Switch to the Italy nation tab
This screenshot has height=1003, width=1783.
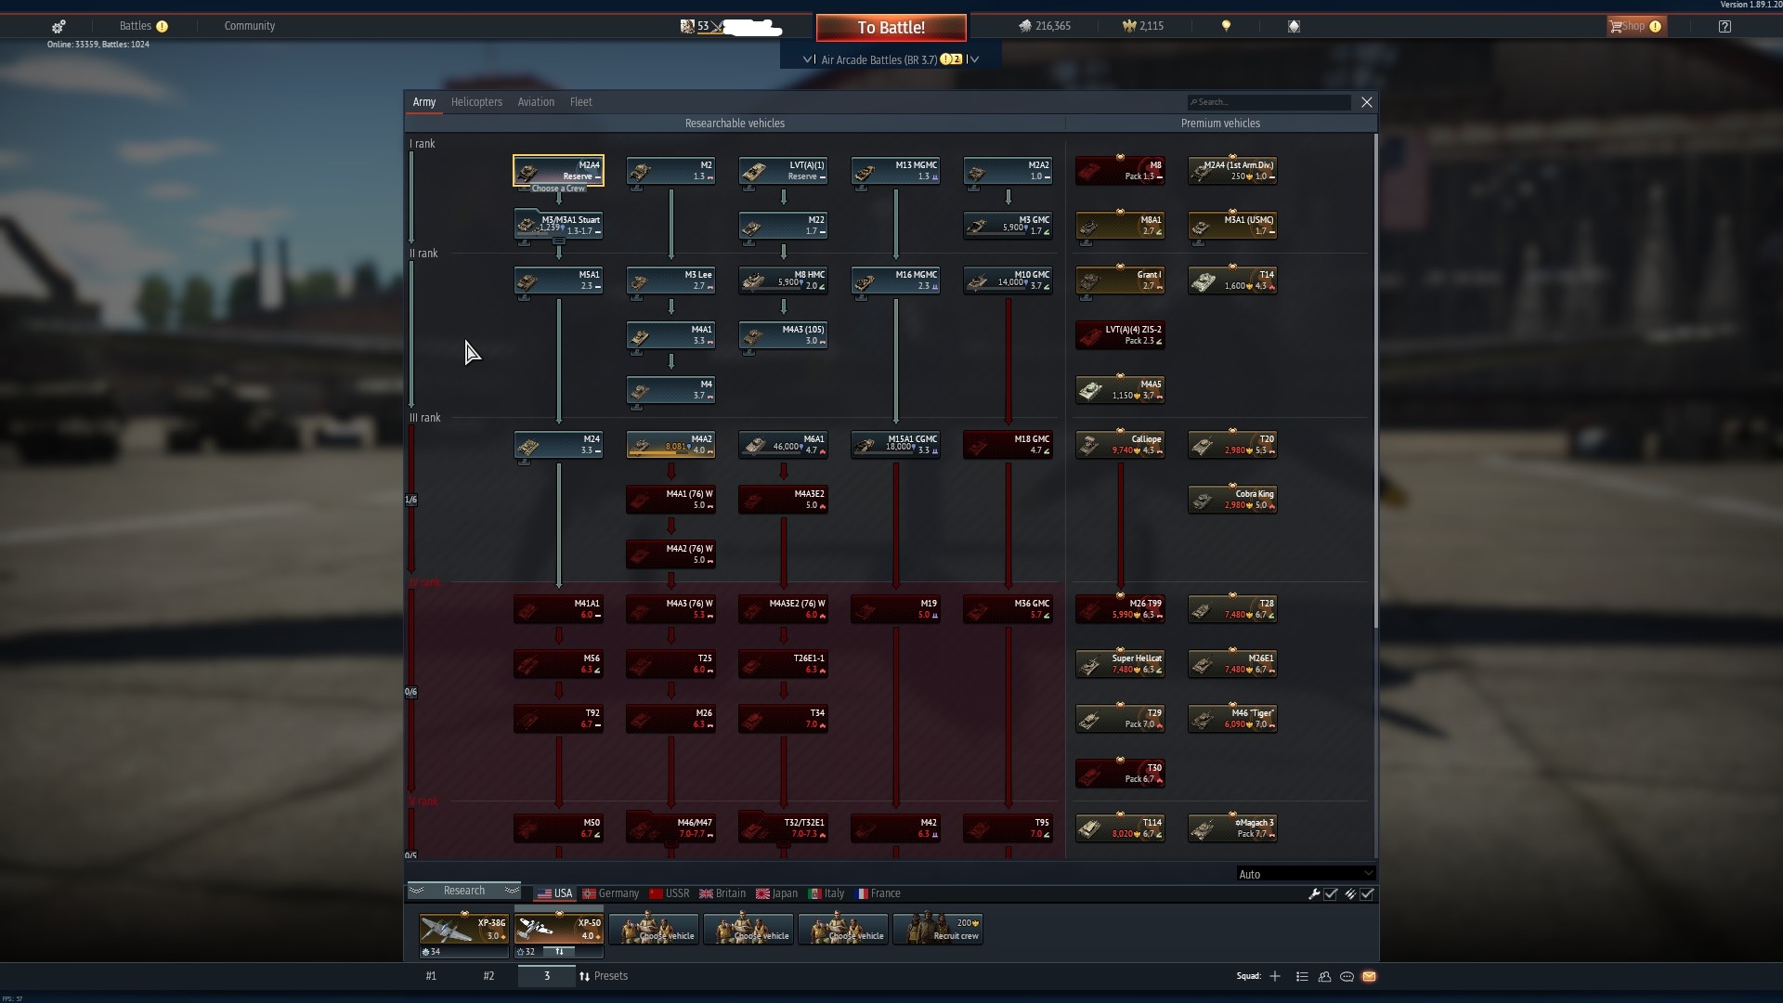[826, 893]
